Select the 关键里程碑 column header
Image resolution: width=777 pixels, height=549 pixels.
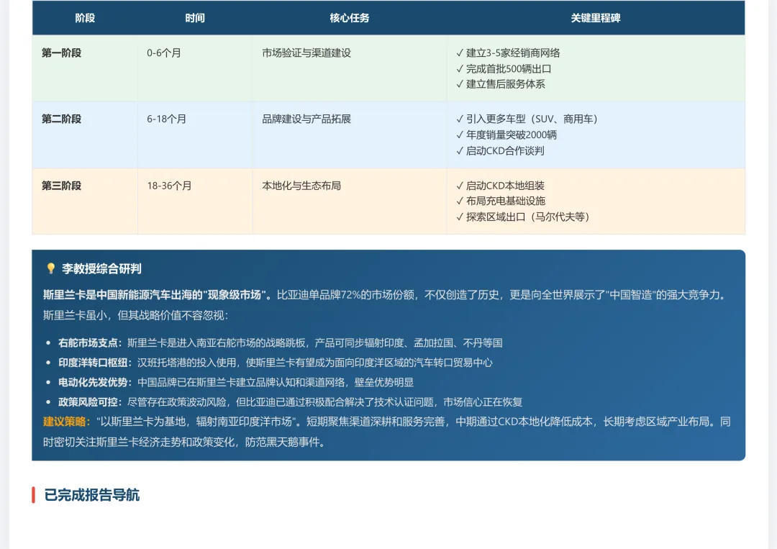click(x=595, y=18)
